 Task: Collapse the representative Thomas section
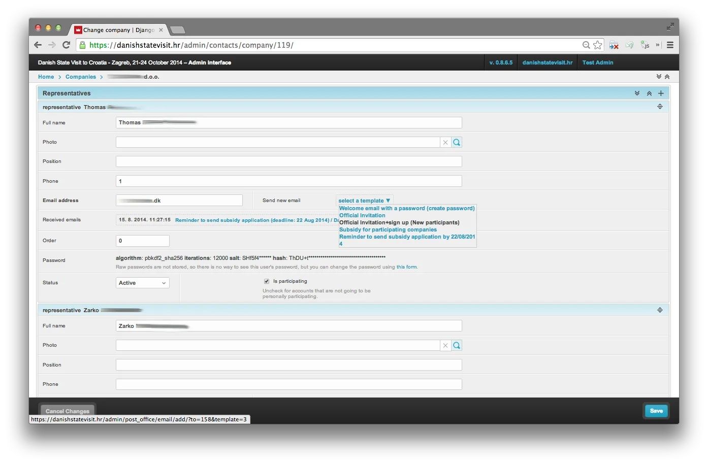[x=660, y=107]
